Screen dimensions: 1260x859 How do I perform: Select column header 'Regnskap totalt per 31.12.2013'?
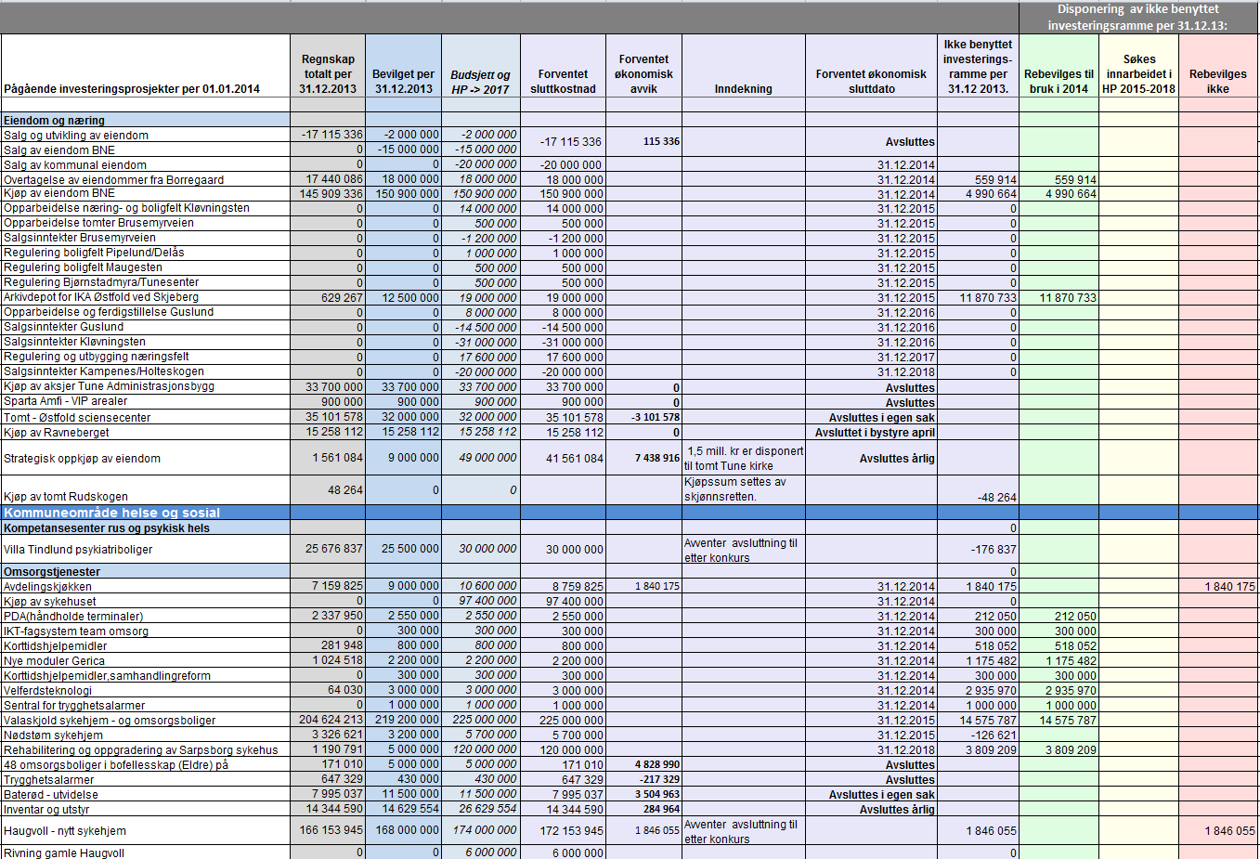(328, 74)
